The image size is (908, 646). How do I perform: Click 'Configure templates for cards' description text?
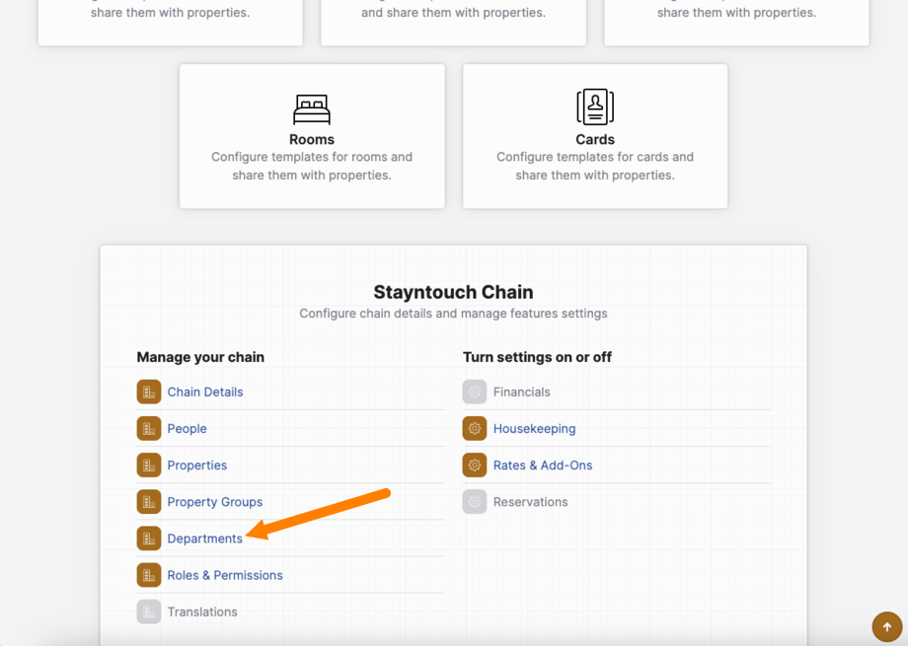(x=595, y=166)
